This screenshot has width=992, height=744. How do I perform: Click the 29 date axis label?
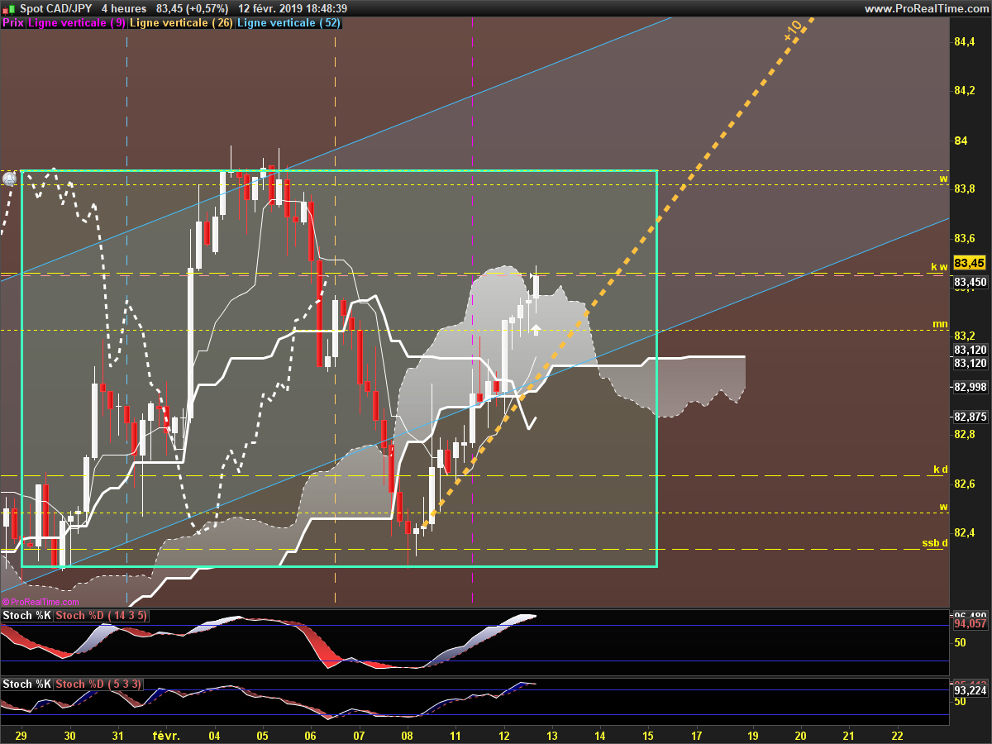click(21, 735)
